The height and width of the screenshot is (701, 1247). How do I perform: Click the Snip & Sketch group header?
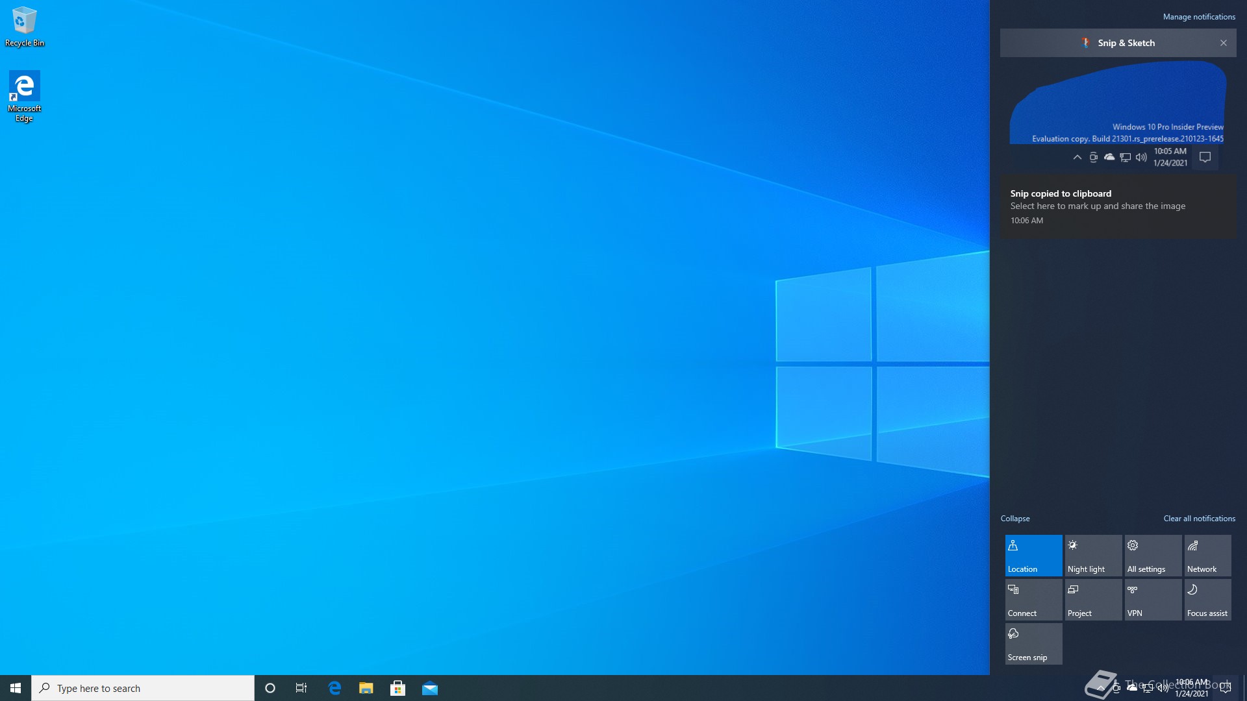point(1118,43)
